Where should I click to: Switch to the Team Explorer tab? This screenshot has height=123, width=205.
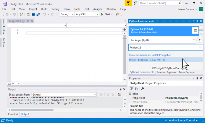pyautogui.click(x=187, y=72)
